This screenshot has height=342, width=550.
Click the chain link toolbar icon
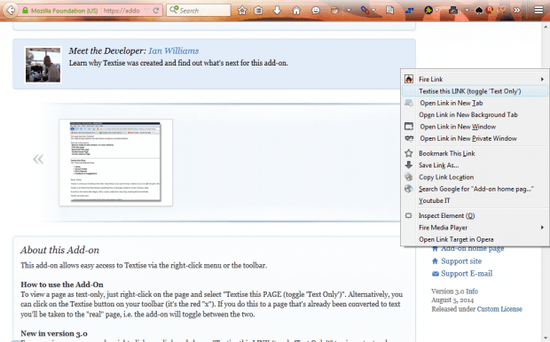coord(365,11)
